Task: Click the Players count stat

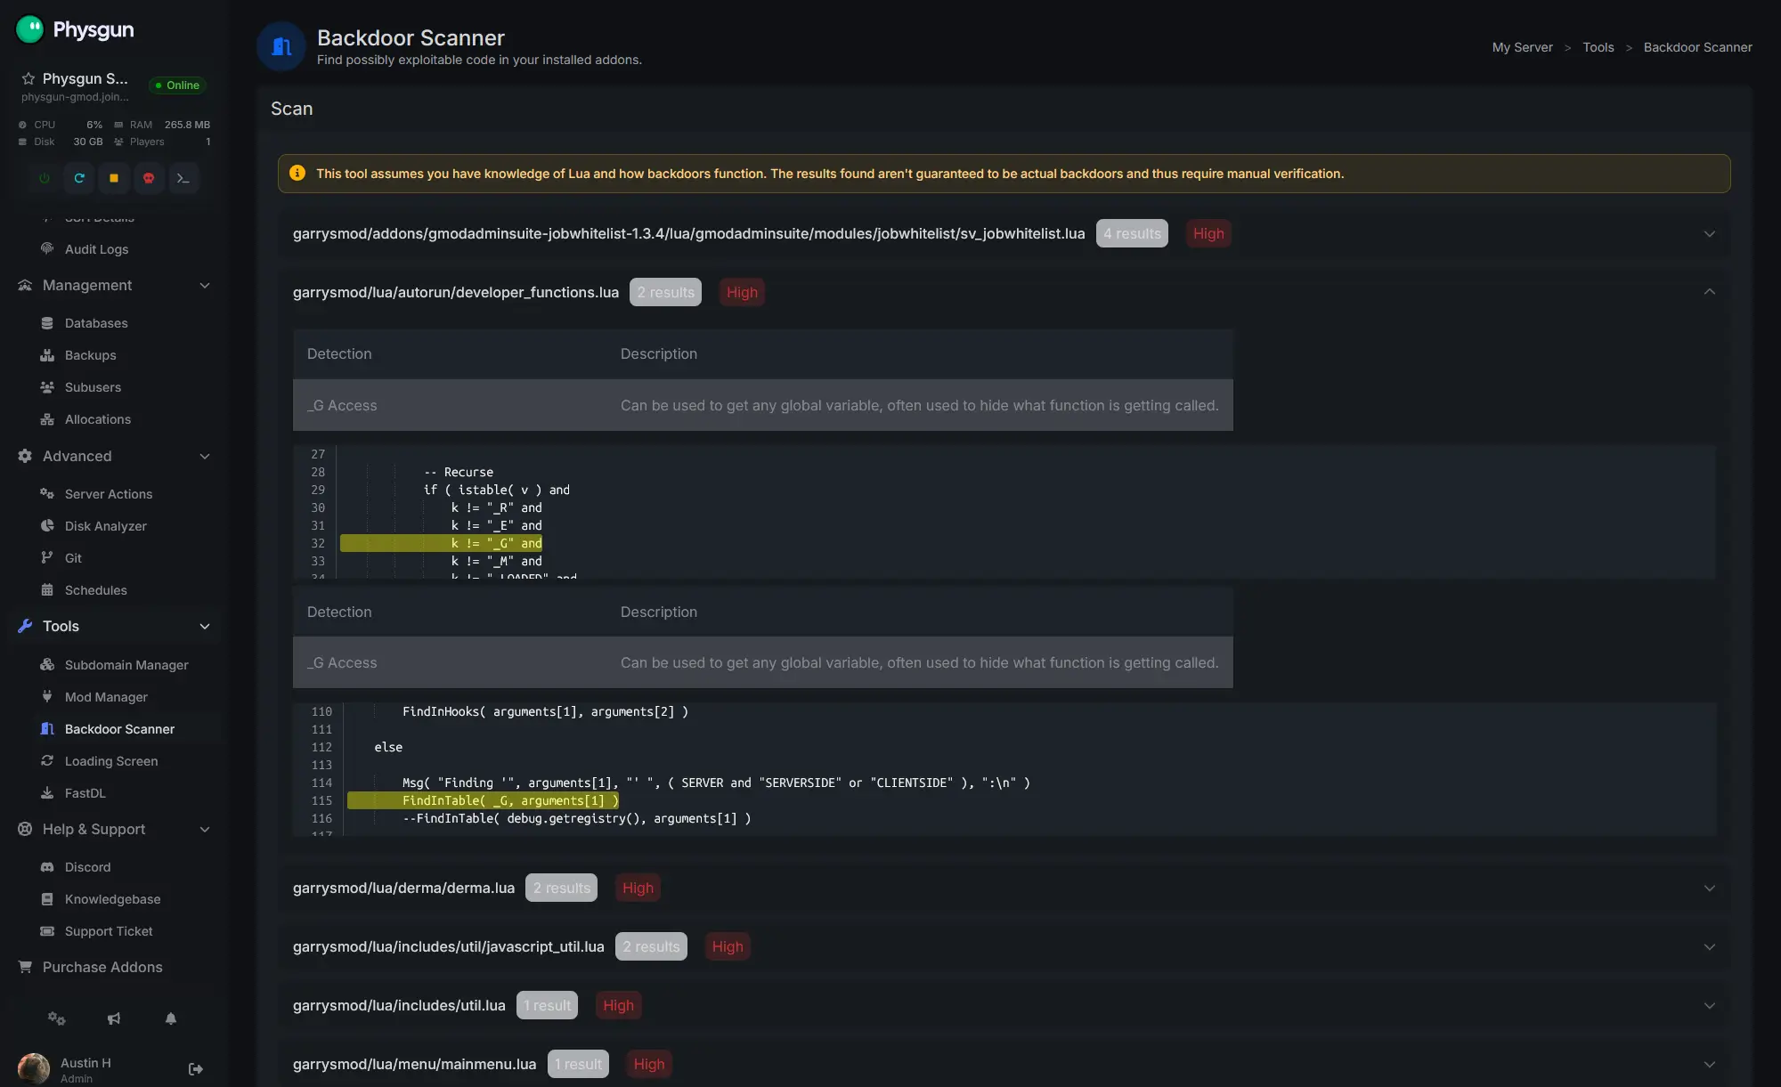Action: [161, 142]
